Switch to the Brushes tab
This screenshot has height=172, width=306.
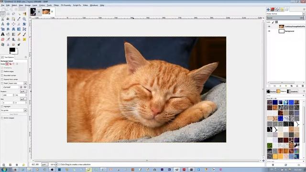[272, 91]
